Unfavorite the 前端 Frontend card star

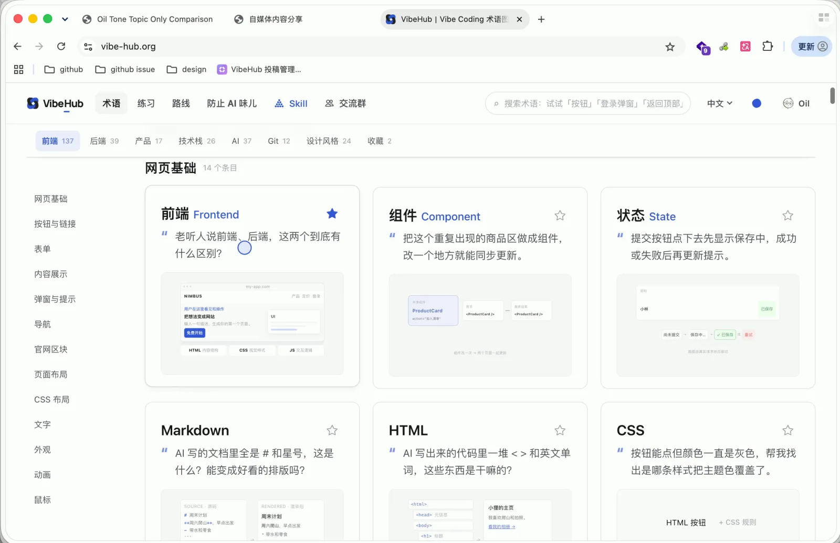click(x=332, y=214)
